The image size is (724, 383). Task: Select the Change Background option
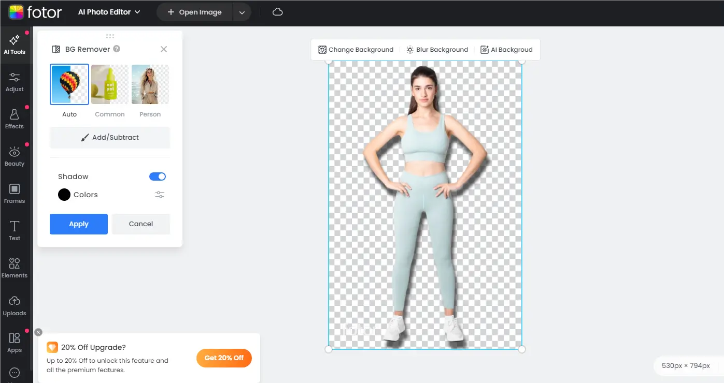point(356,50)
